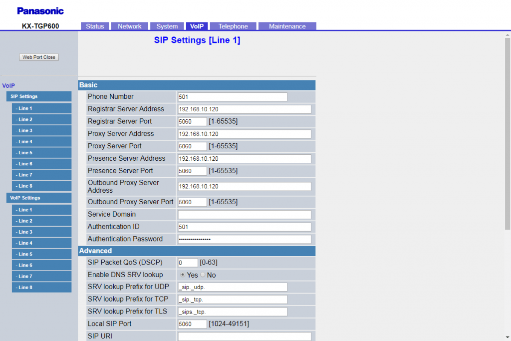Screen dimensions: 511x341
Task: Open VoIP Settings Line 7
Action: pos(42,276)
